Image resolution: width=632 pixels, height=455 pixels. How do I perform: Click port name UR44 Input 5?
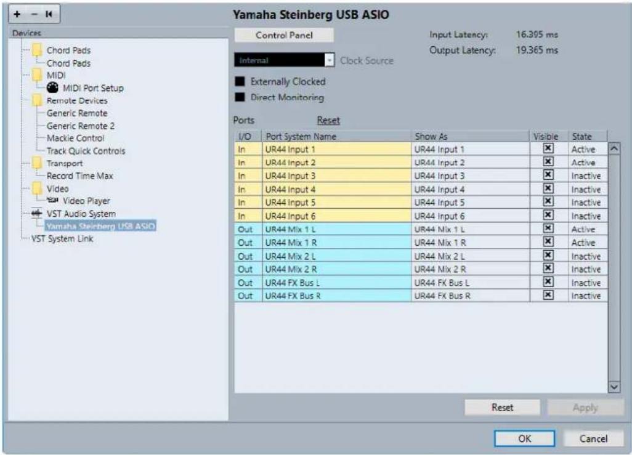tap(336, 203)
